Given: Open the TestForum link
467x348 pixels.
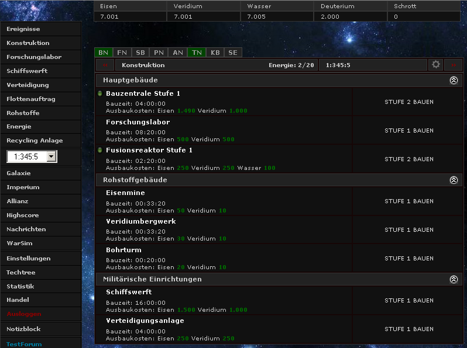Looking at the screenshot, I should [24, 344].
